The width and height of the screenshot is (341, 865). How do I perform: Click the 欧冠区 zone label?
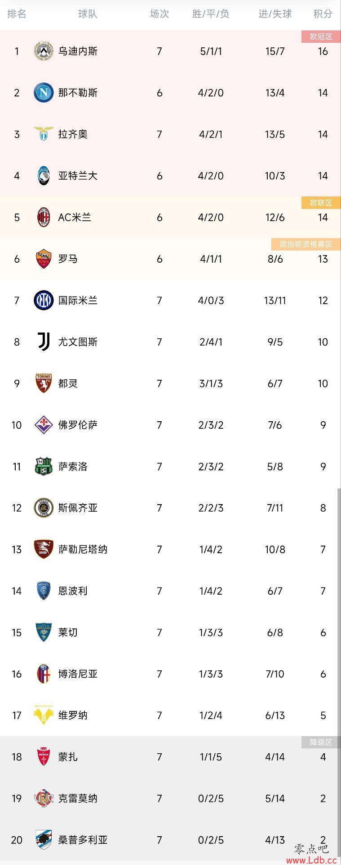[321, 36]
